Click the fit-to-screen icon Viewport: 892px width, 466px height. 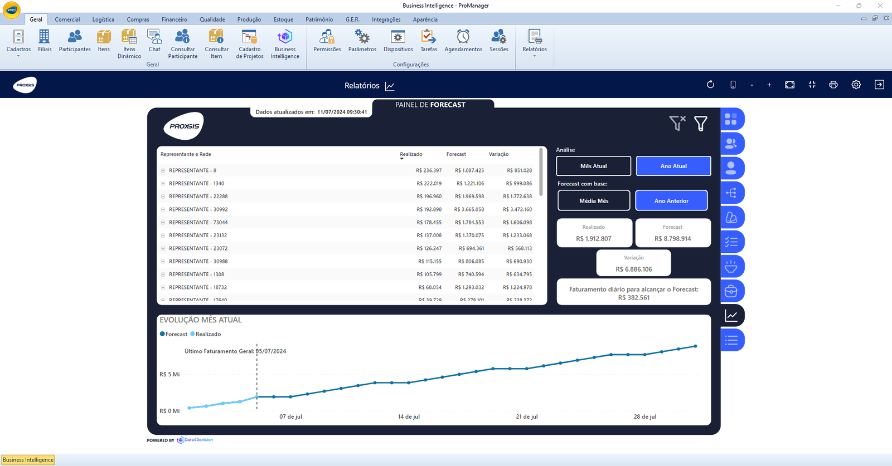[x=790, y=85]
